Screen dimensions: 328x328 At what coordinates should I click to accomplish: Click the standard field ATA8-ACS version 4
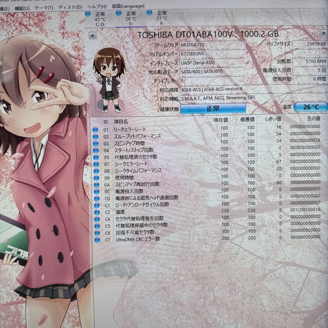[254, 89]
